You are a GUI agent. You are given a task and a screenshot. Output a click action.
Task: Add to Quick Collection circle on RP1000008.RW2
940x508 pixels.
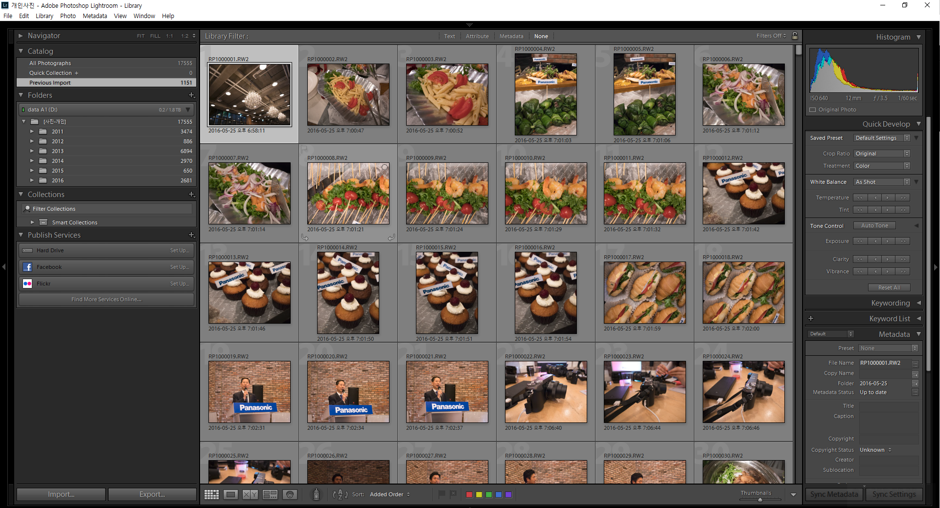[x=385, y=167]
